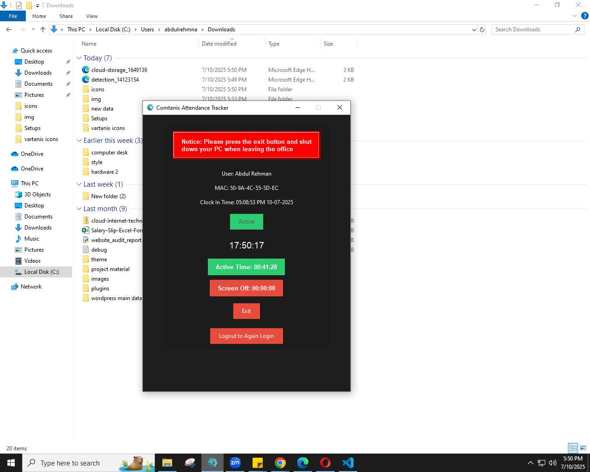
Task: Click the taskbar search box
Action: pos(88,463)
